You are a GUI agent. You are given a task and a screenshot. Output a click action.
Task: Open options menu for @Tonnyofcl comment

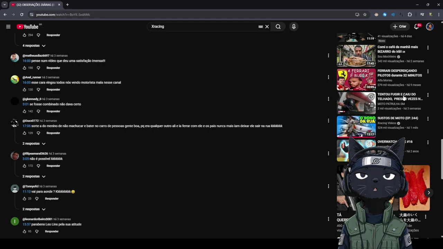point(328,186)
